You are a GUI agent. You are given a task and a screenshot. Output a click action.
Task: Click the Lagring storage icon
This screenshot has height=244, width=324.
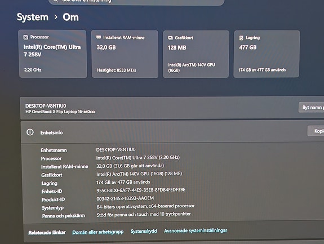pos(241,38)
